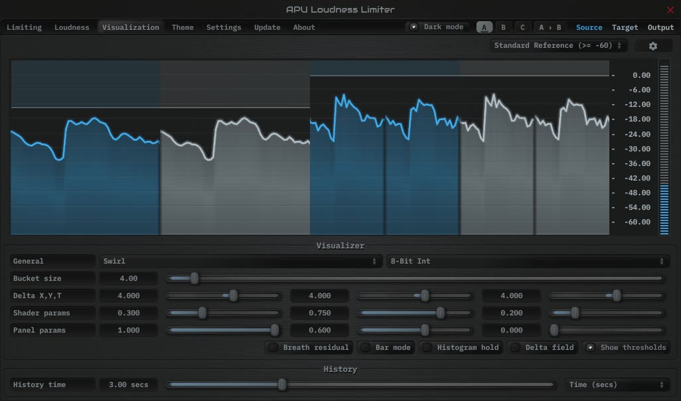Click the first Shader params slider handle
The height and width of the screenshot is (401, 681).
[x=202, y=313]
